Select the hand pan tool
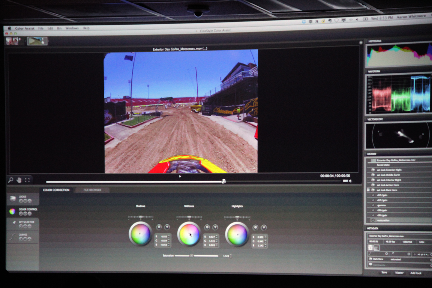Image resolution: width=432 pixels, height=288 pixels. pyautogui.click(x=19, y=180)
